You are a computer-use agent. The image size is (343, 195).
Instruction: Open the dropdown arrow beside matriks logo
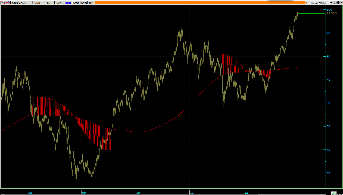[331, 2]
